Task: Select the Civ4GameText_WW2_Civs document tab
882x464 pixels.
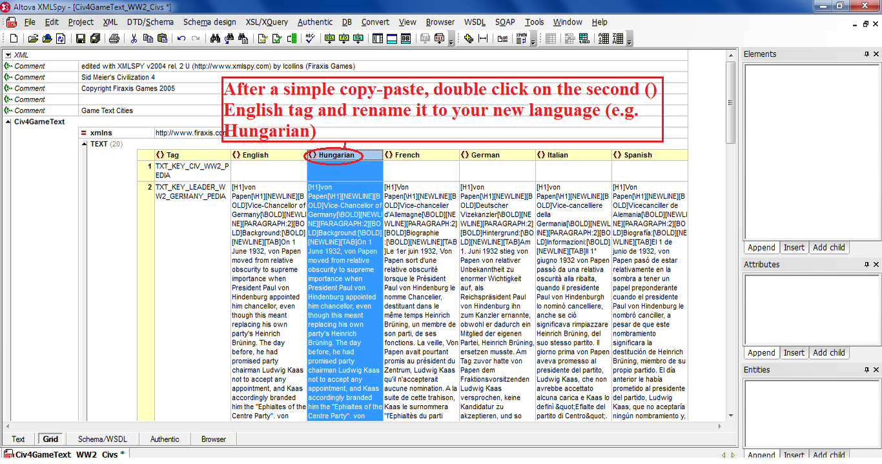Action: [x=65, y=454]
